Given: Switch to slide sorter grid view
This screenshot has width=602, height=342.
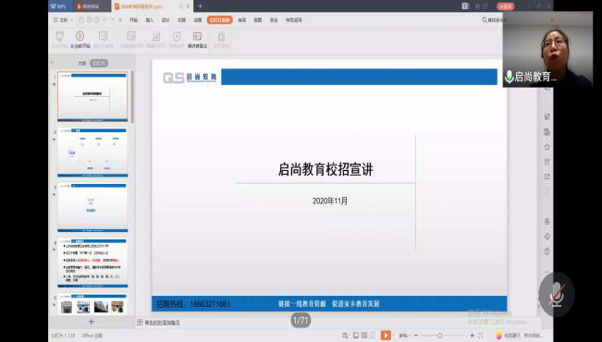Looking at the screenshot, I should (364, 336).
